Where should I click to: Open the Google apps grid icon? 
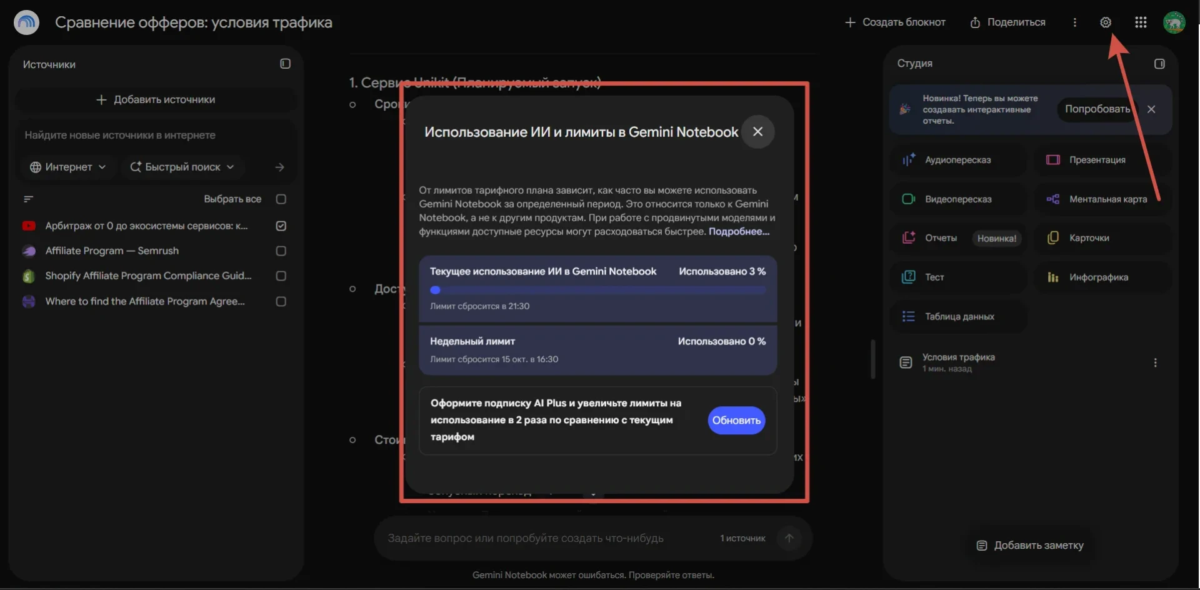(x=1141, y=22)
